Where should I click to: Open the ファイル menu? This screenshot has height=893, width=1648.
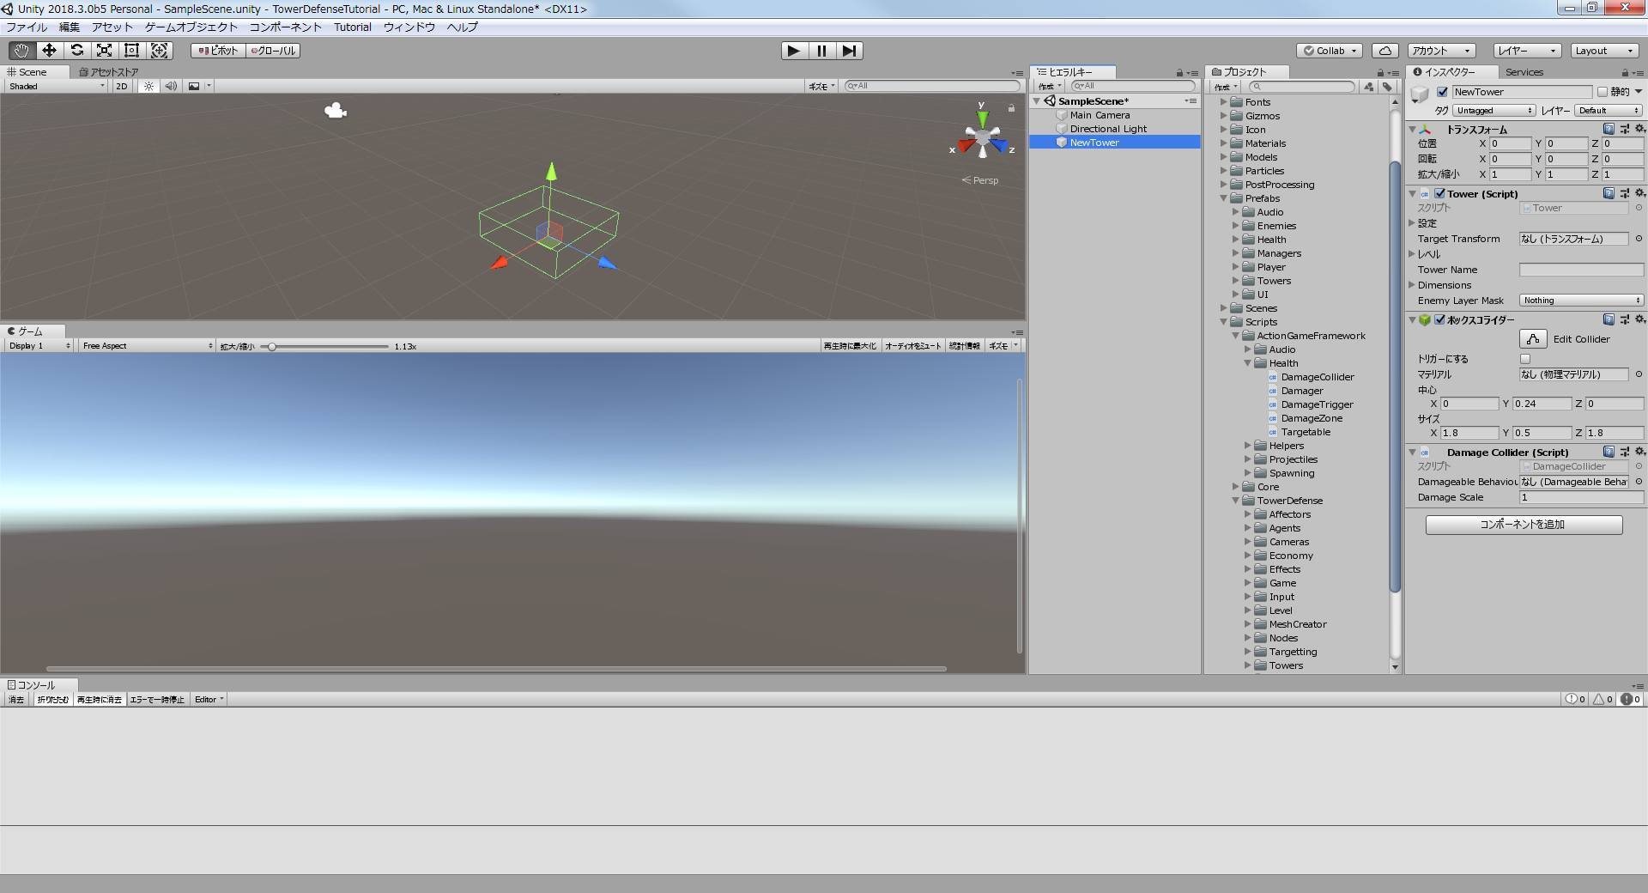pyautogui.click(x=27, y=27)
